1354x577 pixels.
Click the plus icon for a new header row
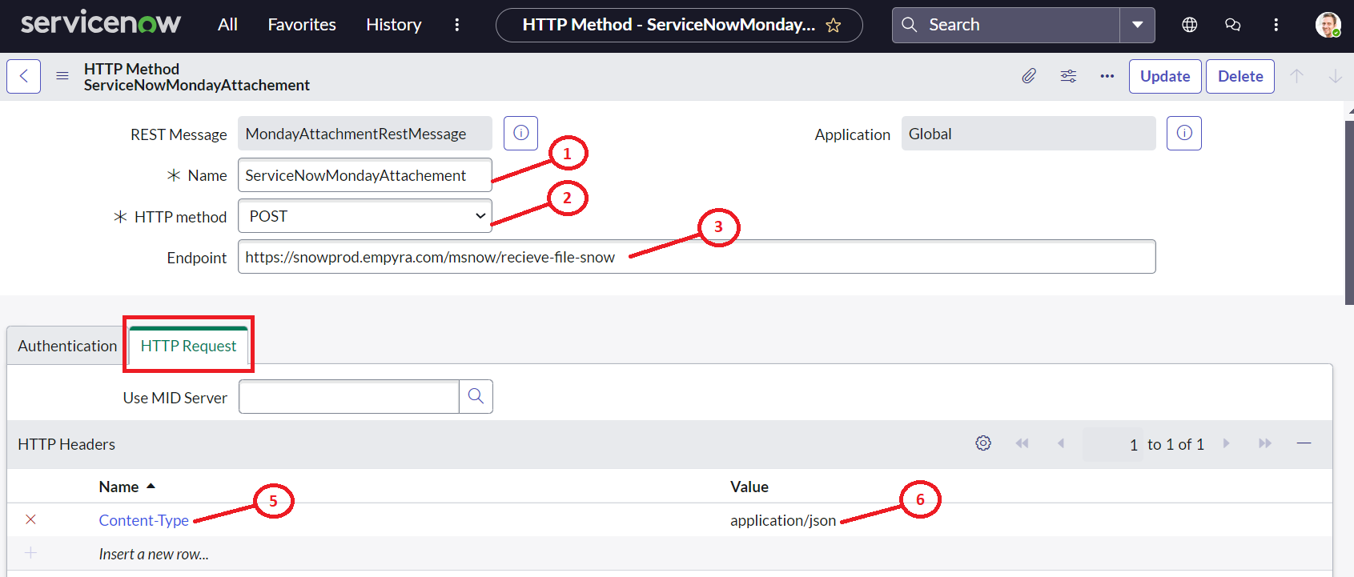pos(30,553)
